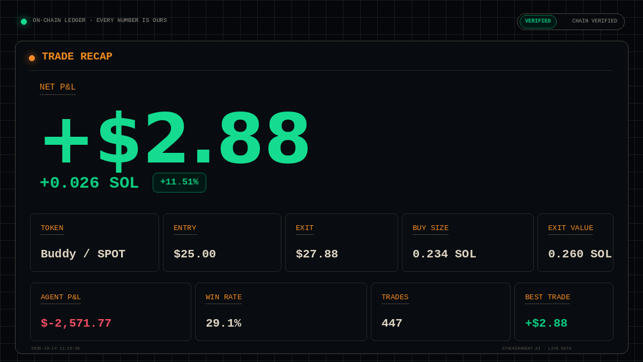This screenshot has width=643, height=362.
Task: Click the EXIT label
Action: (x=305, y=228)
